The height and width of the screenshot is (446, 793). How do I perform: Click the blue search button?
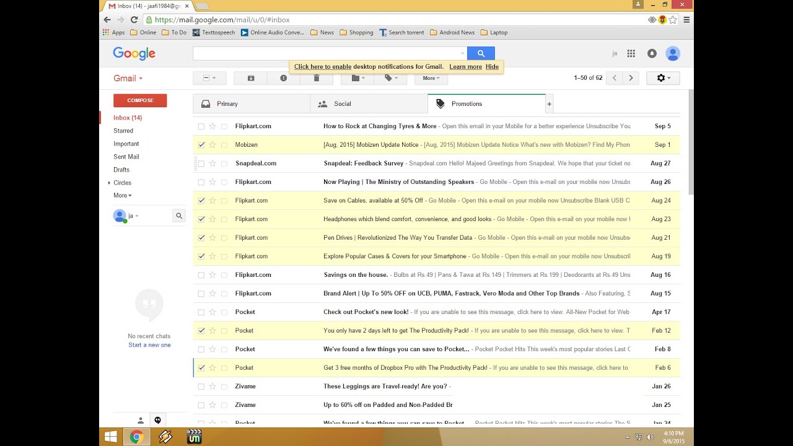click(481, 54)
